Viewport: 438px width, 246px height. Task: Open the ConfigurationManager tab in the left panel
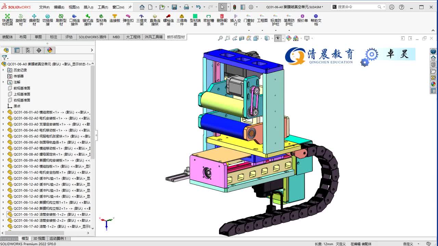[x=28, y=50]
